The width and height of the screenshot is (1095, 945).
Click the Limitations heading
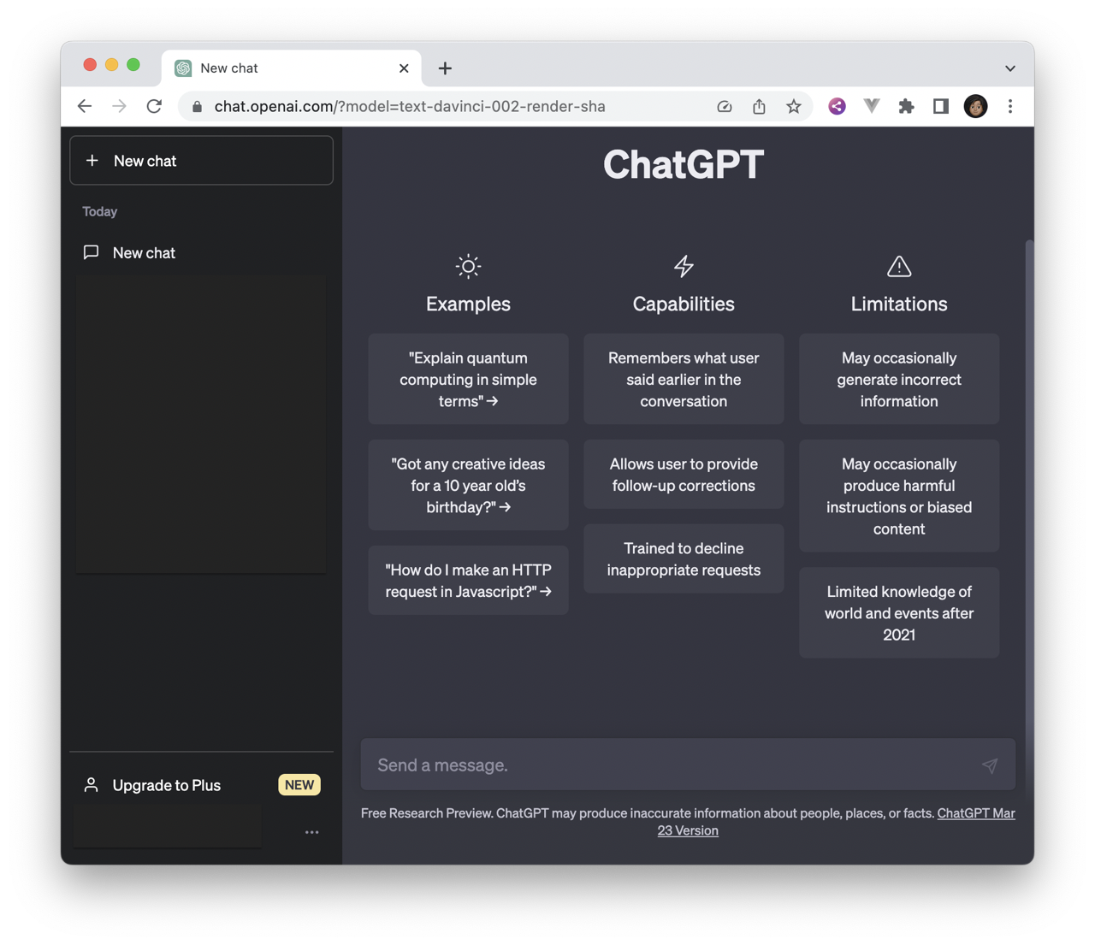pos(899,304)
